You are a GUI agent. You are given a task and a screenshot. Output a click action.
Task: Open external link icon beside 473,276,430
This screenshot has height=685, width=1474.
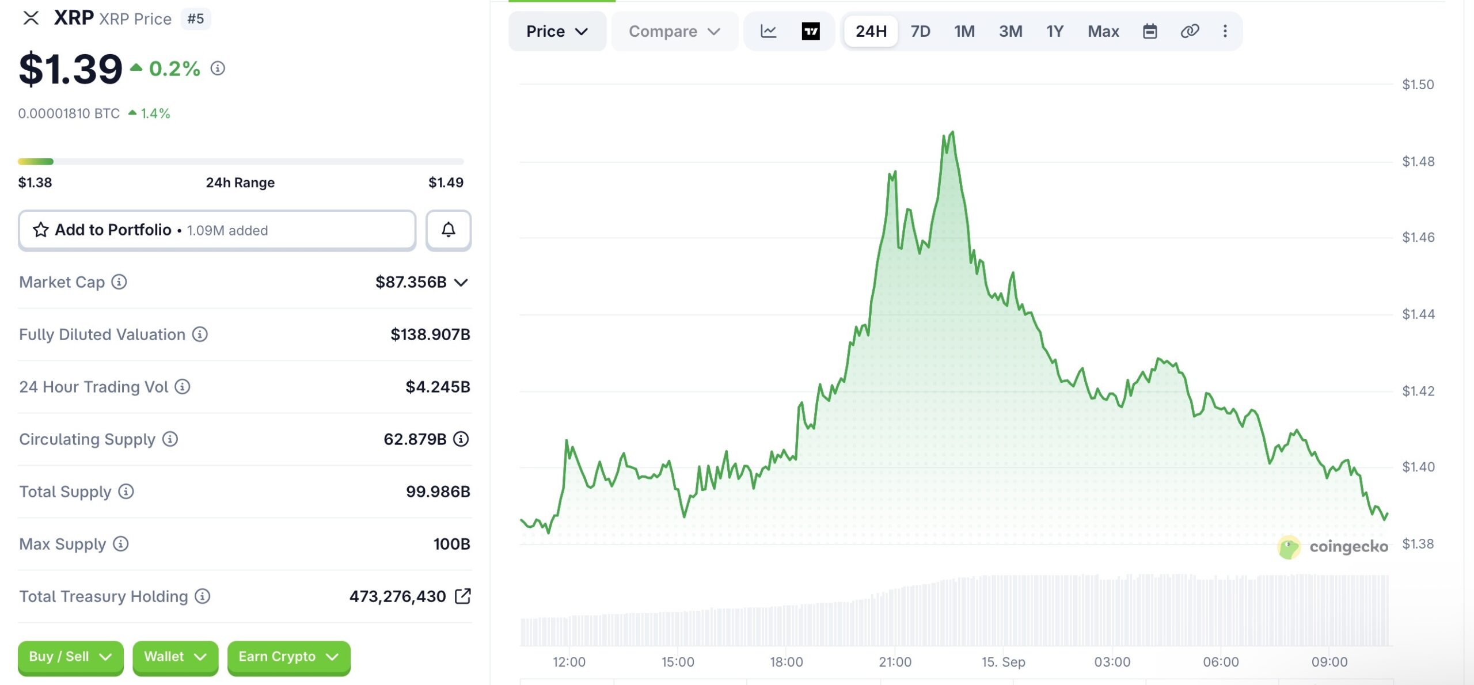(463, 596)
